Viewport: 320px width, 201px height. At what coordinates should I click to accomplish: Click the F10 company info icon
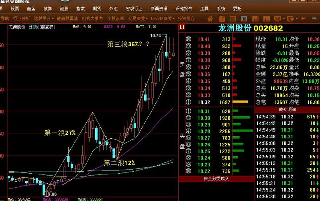click(x=266, y=19)
